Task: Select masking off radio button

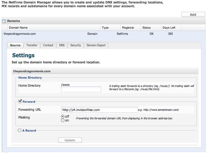Action: [x=63, y=117]
